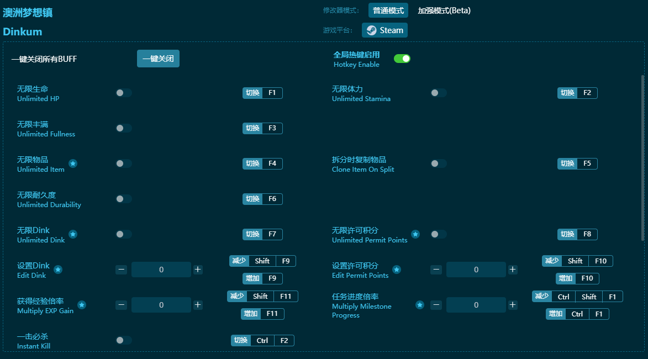This screenshot has height=359, width=648.
Task: Click the Multiply Milestone Progress value field
Action: (476, 305)
